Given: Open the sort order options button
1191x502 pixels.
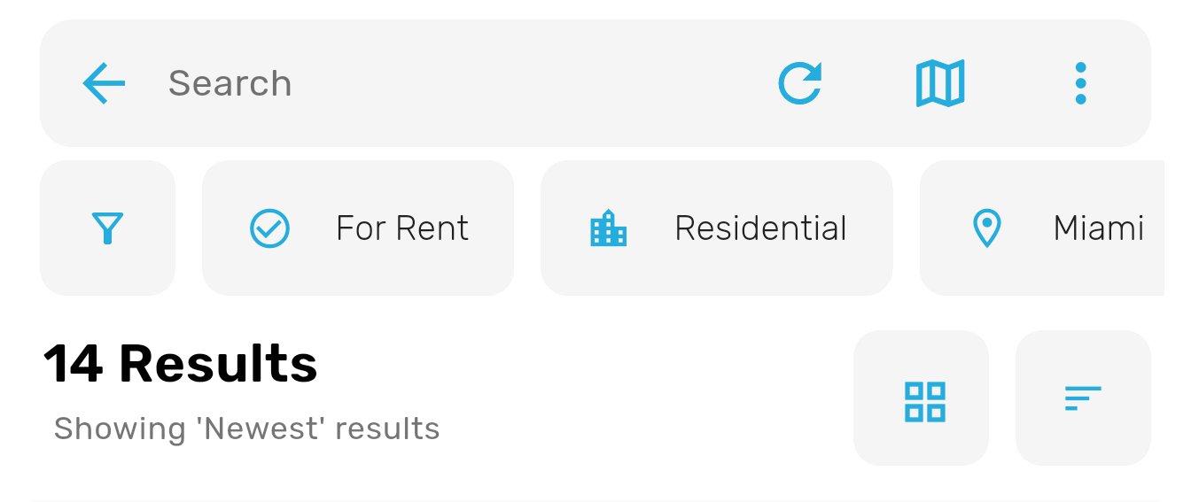Looking at the screenshot, I should tap(1082, 398).
